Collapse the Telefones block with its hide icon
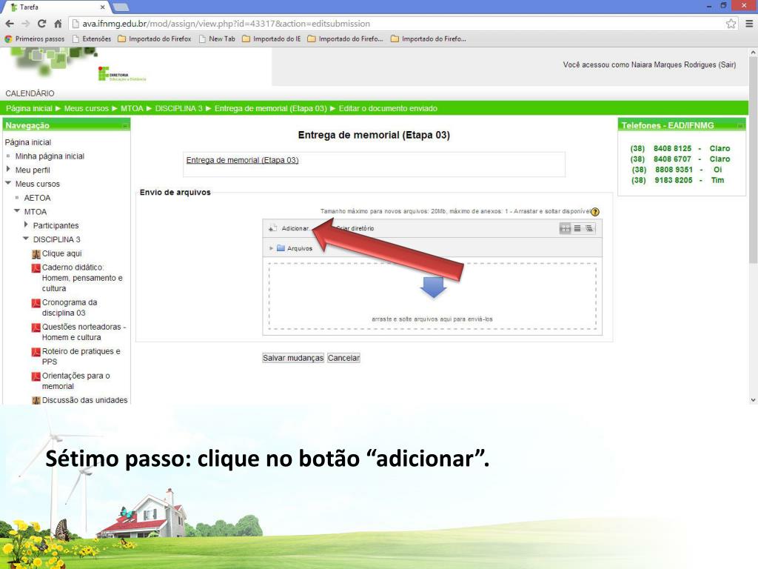The height and width of the screenshot is (569, 758). click(x=740, y=126)
